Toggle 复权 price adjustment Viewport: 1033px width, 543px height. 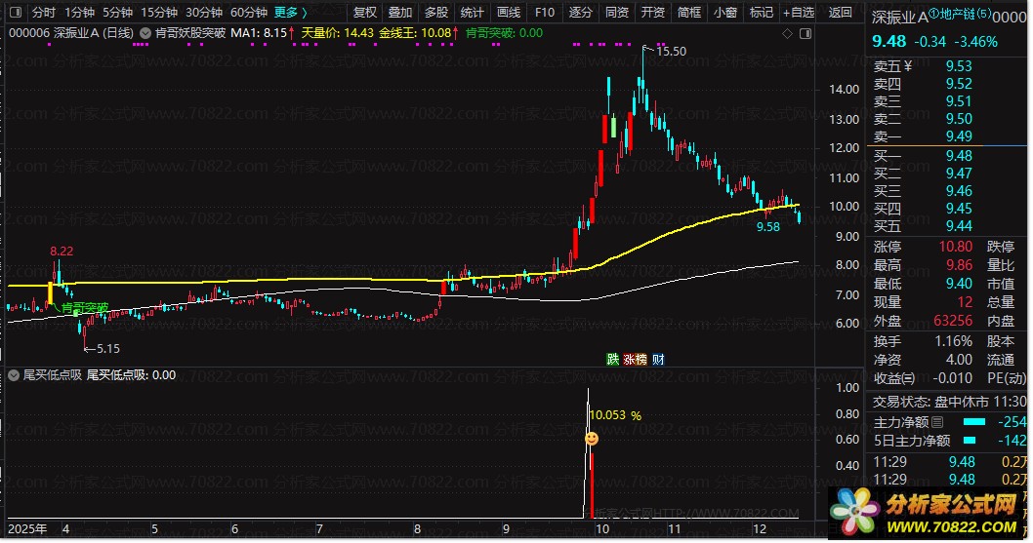click(x=365, y=13)
